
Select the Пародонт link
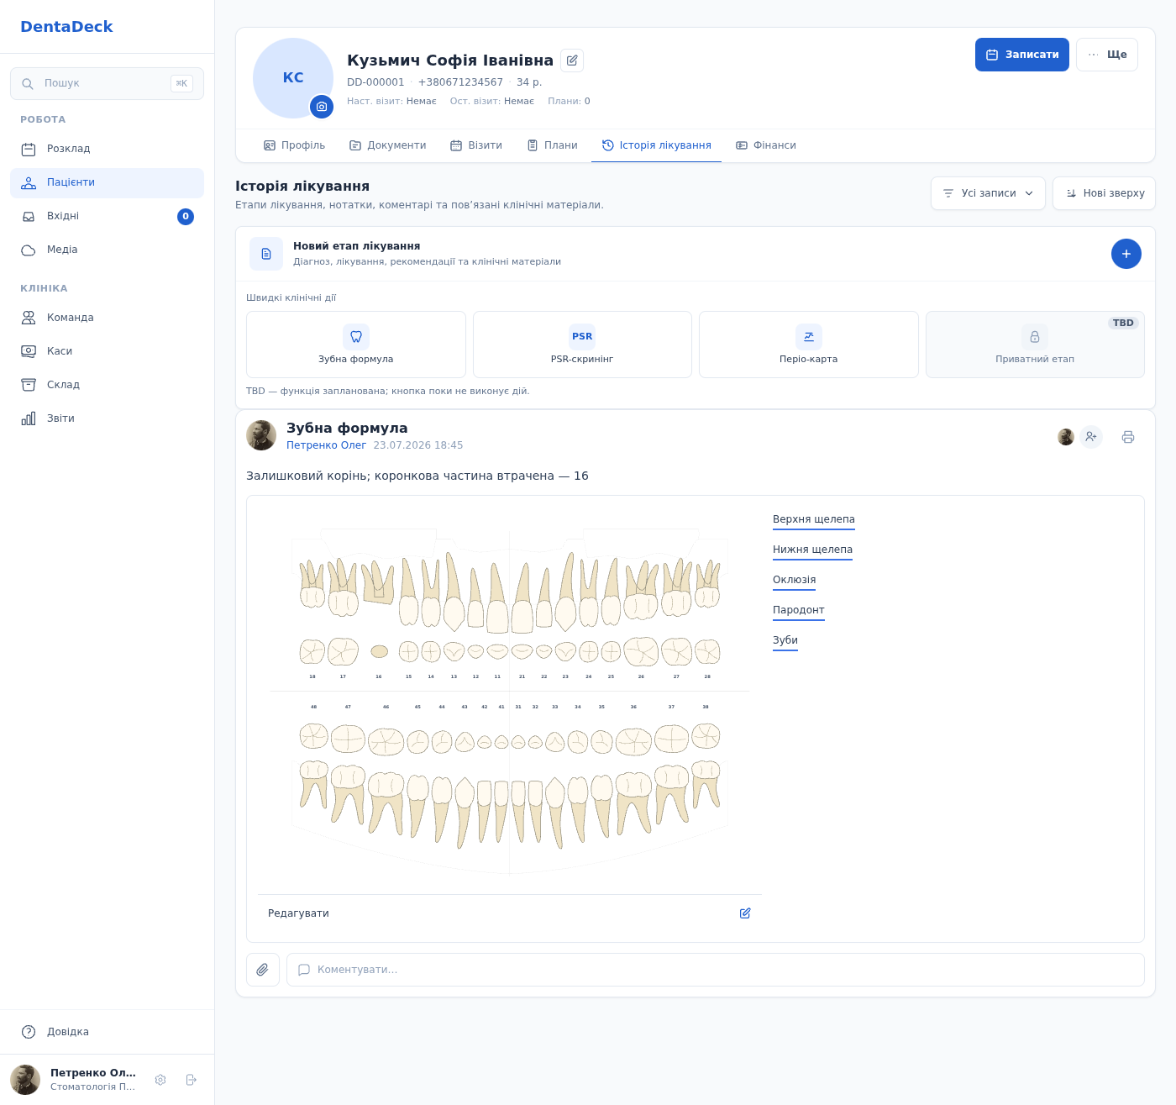point(799,610)
